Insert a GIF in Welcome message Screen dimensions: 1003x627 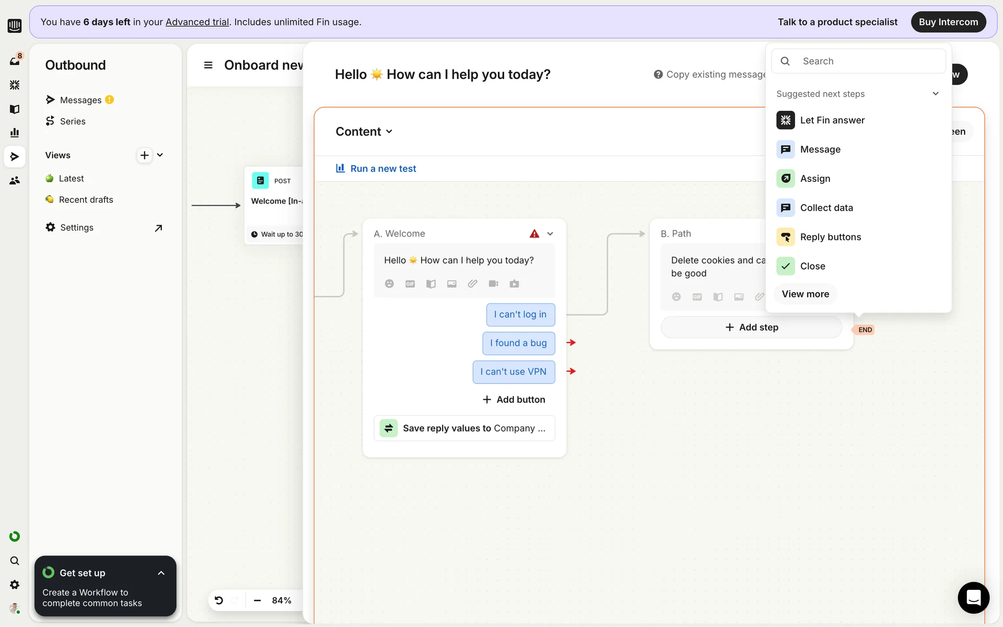pos(410,284)
